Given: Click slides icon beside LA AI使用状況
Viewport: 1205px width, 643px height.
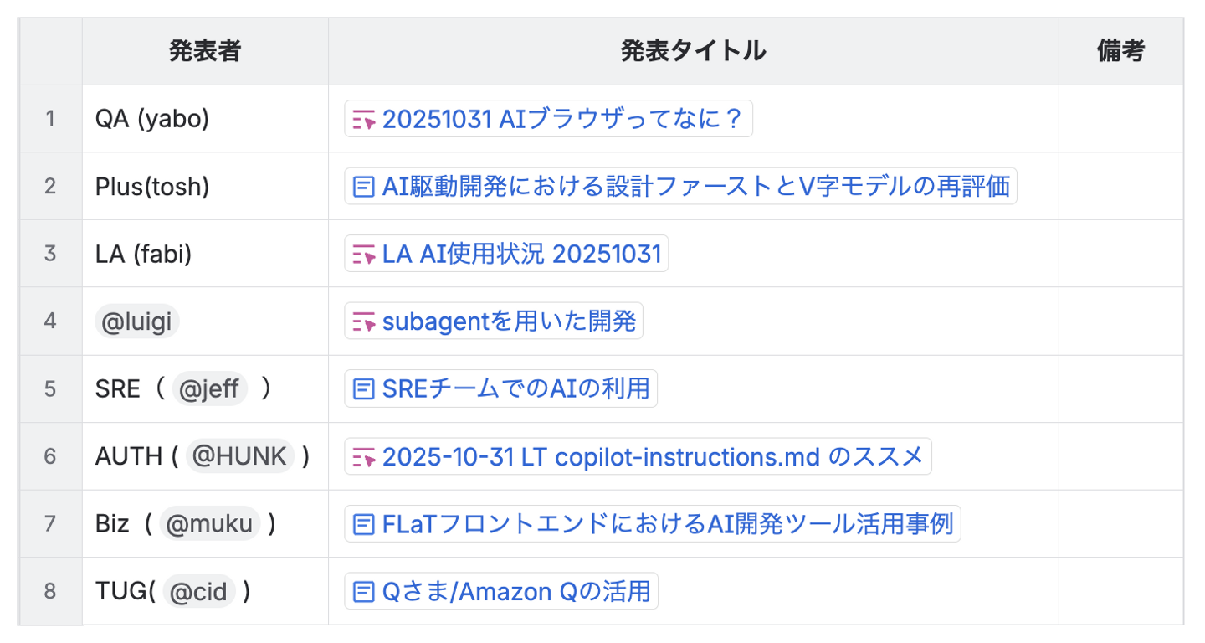Looking at the screenshot, I should click(363, 255).
